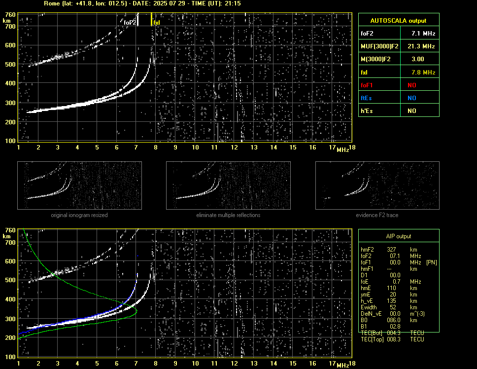This screenshot has height=369, width=477.
Task: Select the MHz axis unit on lower ionogram
Action: [342, 366]
